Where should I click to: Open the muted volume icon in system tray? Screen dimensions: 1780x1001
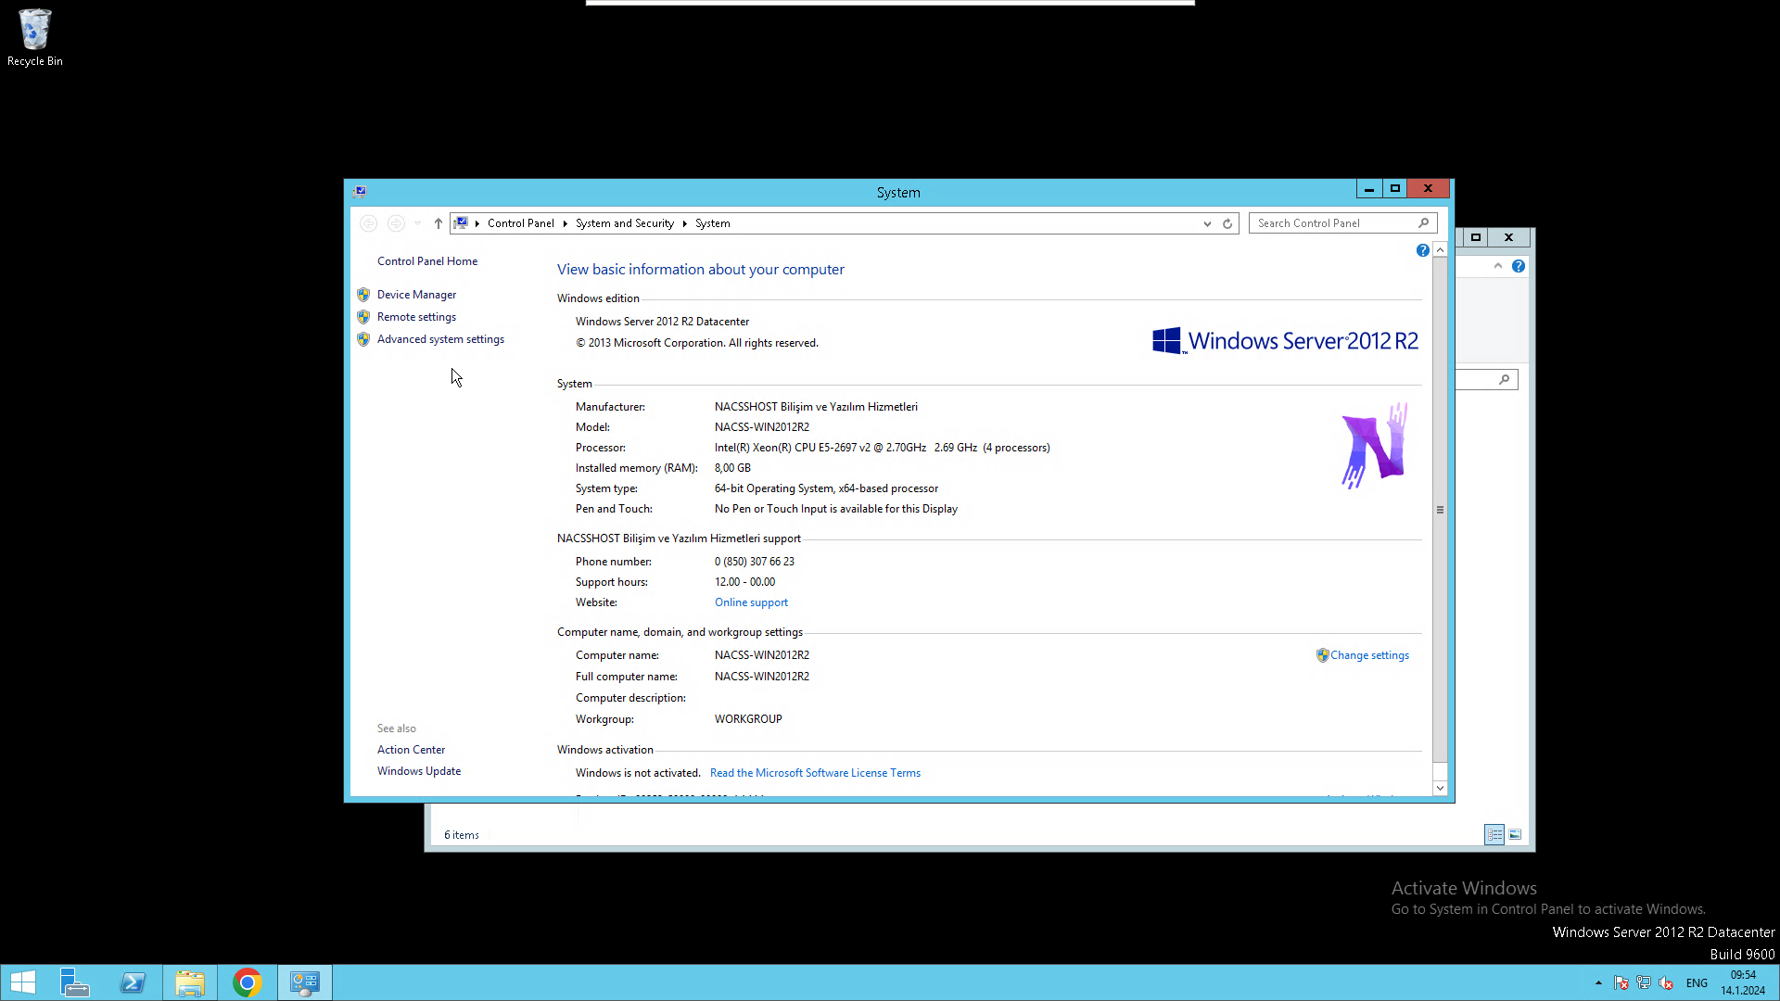pos(1666,982)
